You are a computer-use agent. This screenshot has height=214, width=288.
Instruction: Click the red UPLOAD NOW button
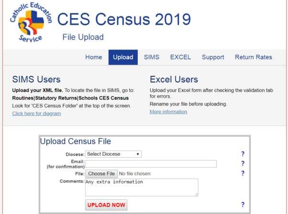pyautogui.click(x=106, y=205)
